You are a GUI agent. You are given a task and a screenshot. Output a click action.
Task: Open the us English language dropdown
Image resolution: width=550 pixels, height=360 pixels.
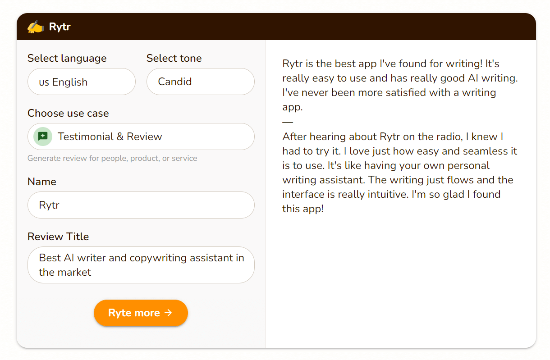tap(81, 82)
